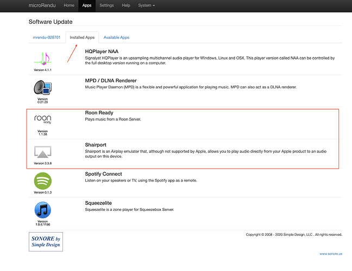Click the Spotify Connect description text

click(x=141, y=180)
